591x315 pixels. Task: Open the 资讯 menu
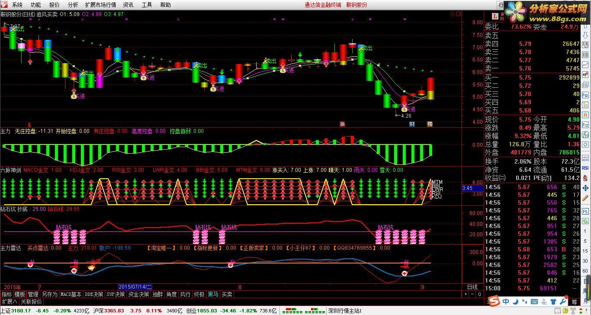[128, 5]
